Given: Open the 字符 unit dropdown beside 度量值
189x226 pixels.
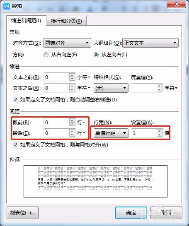Looking at the screenshot, I should coord(171,88).
